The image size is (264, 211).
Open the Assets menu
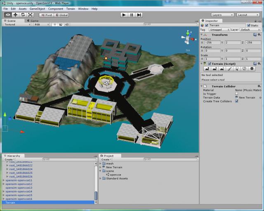[23, 9]
